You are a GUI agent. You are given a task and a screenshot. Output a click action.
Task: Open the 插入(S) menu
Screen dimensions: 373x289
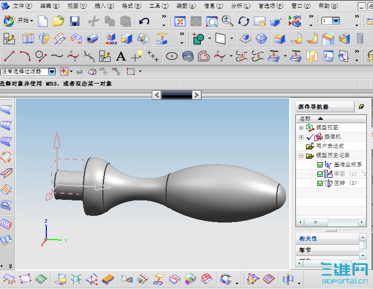pos(104,6)
